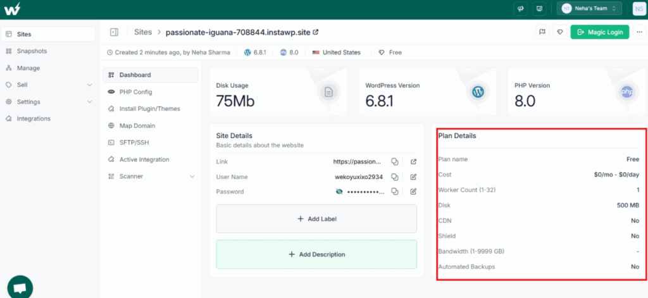Open the monitor icon in top bar

click(x=539, y=9)
